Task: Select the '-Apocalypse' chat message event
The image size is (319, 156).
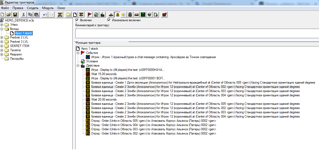Action: pyautogui.click(x=153, y=57)
